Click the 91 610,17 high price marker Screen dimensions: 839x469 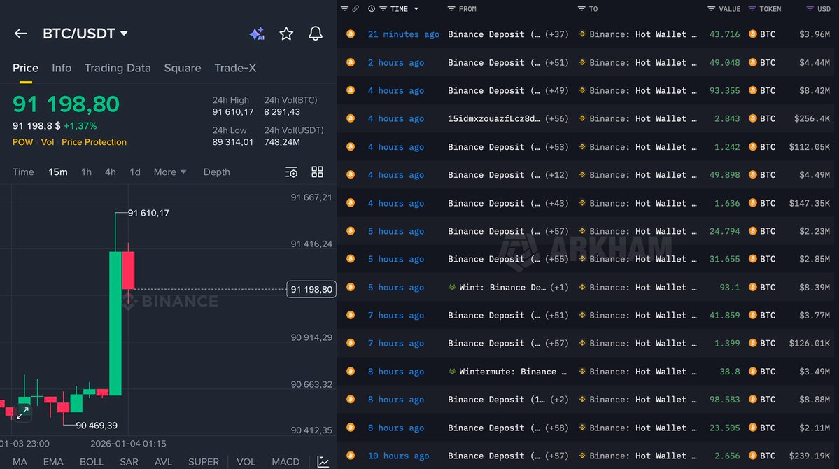pyautogui.click(x=148, y=213)
